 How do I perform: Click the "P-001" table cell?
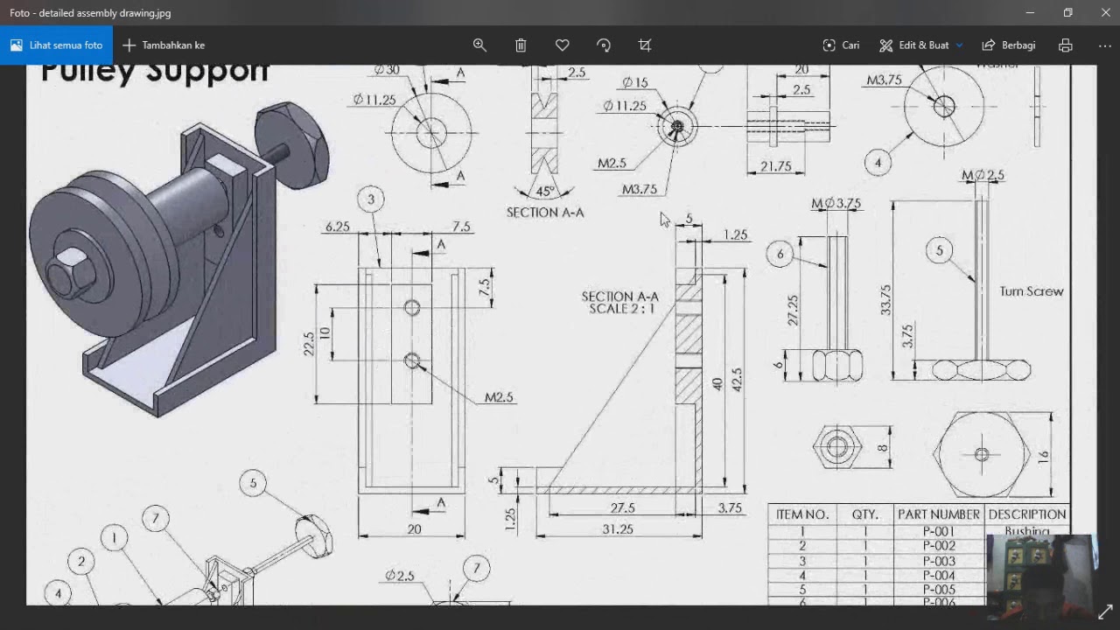click(939, 531)
